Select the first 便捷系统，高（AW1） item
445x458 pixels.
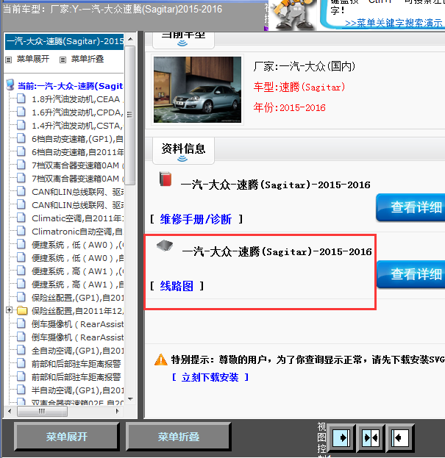coord(77,271)
